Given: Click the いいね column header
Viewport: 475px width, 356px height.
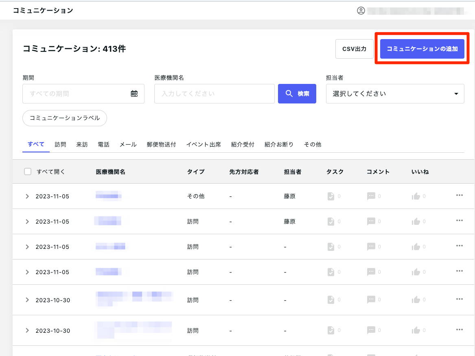Looking at the screenshot, I should click(x=420, y=172).
